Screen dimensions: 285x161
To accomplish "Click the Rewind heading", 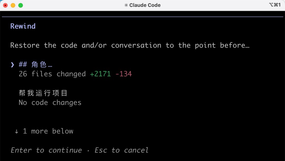I will pyautogui.click(x=23, y=26).
